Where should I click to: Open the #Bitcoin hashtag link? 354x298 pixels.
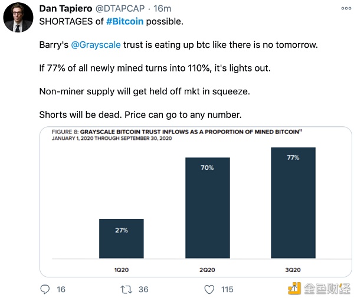(126, 21)
